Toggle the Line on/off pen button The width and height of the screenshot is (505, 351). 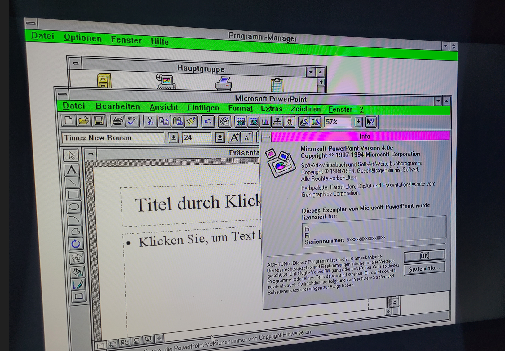pyautogui.click(x=78, y=284)
